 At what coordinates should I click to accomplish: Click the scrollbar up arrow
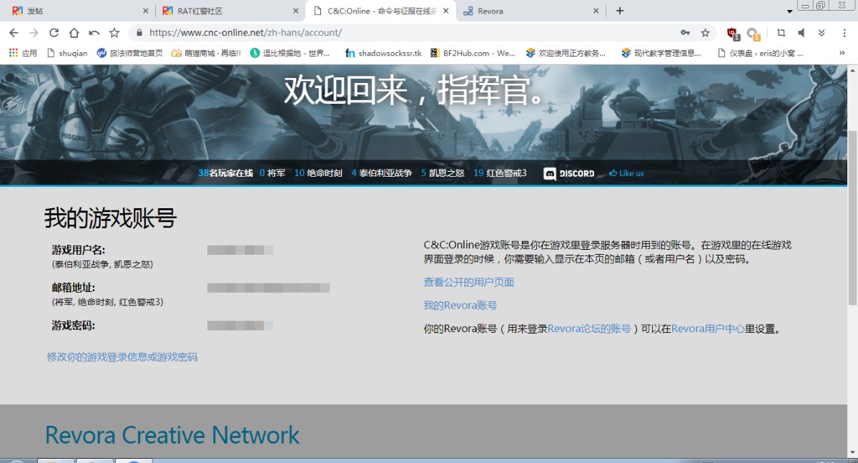(x=852, y=69)
